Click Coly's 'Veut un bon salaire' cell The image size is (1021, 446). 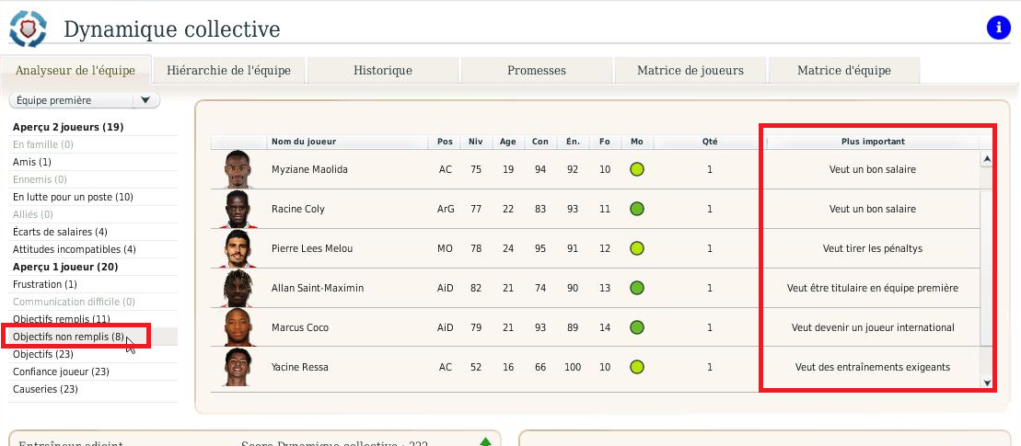coord(873,210)
